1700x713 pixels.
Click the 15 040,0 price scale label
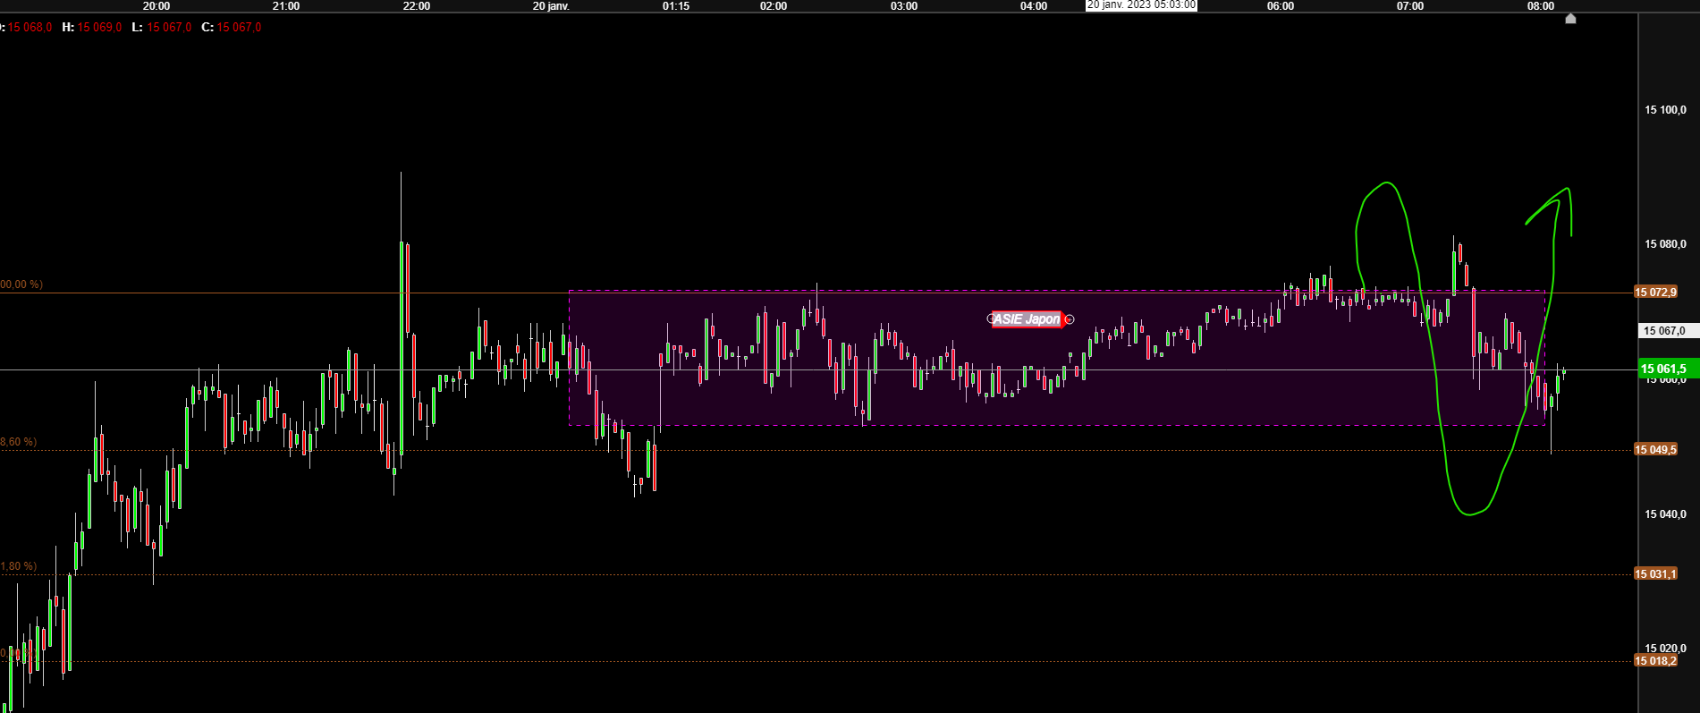(x=1665, y=514)
